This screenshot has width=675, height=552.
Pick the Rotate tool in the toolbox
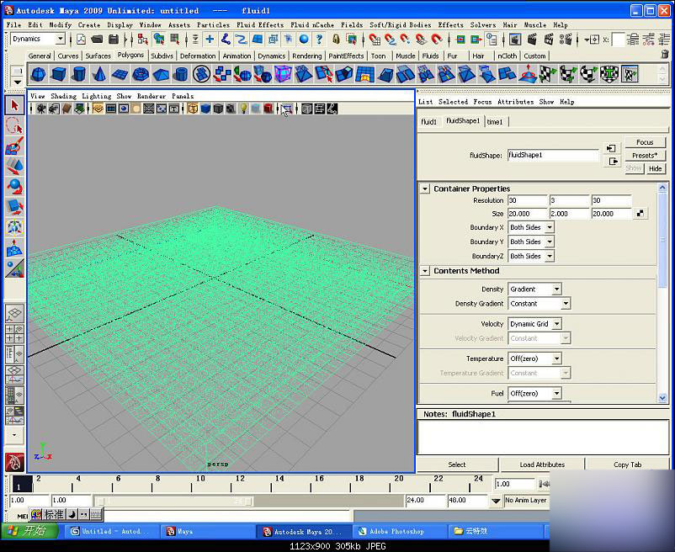[x=14, y=187]
